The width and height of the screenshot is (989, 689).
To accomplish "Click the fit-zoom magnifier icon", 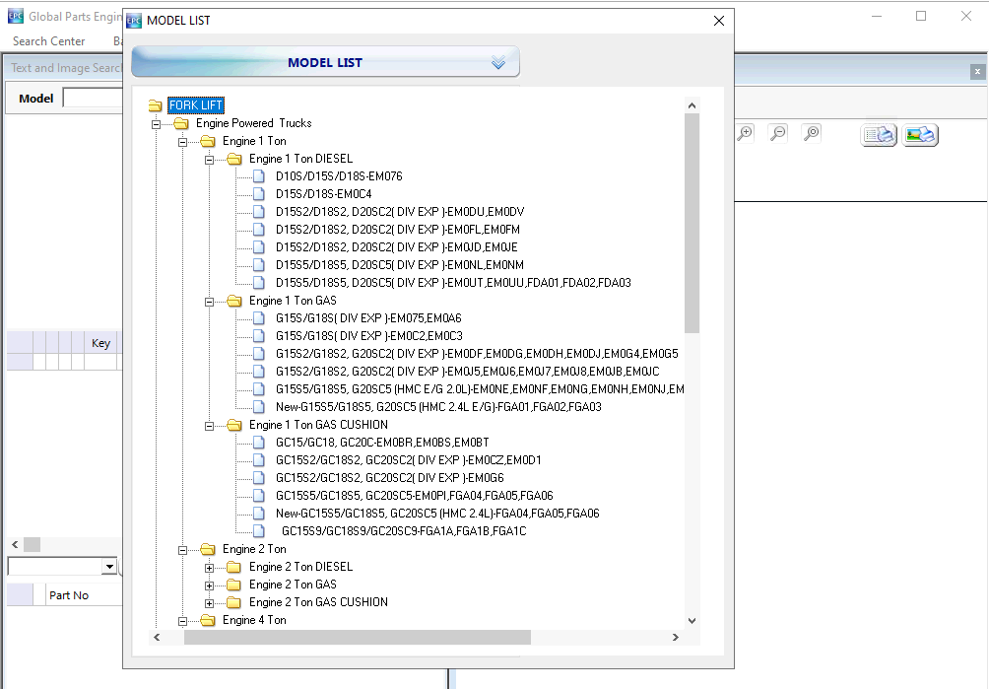I will pos(812,133).
